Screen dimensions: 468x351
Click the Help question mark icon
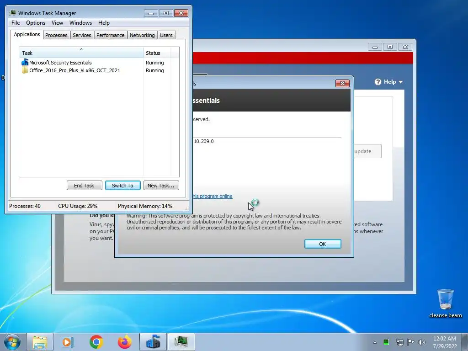(378, 82)
